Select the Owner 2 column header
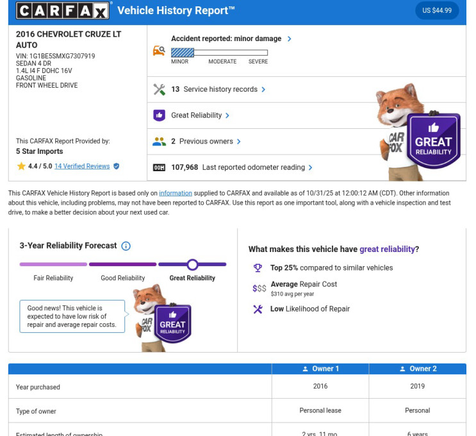Viewport: 476px width, 436px height. (x=417, y=369)
